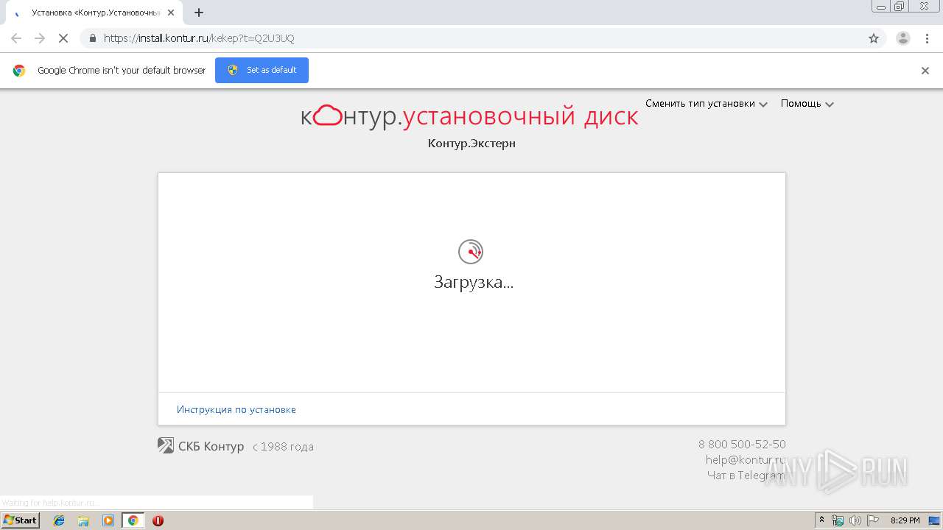Click Set as default button
The image size is (943, 530).
point(262,70)
